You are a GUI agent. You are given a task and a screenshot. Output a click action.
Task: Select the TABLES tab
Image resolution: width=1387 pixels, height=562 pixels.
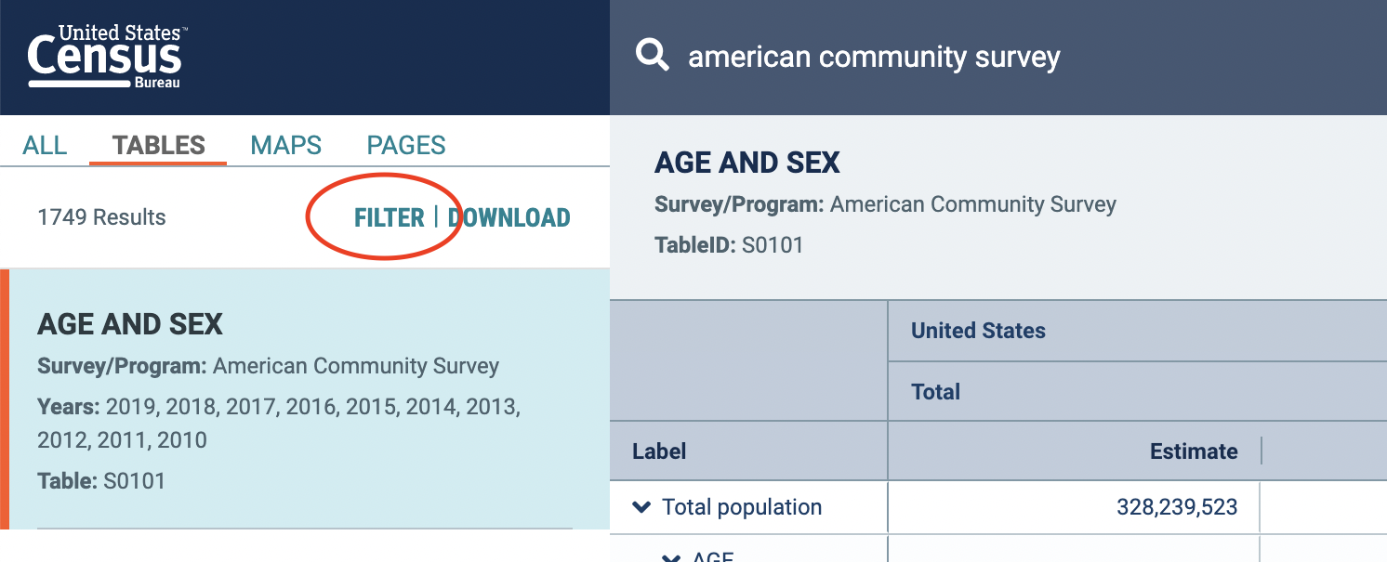(158, 146)
